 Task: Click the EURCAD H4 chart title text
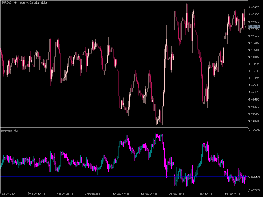24,3
